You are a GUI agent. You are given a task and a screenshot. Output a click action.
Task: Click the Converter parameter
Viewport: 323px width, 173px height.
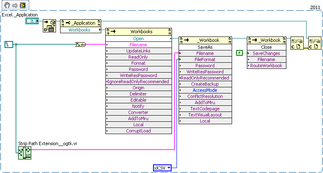[x=139, y=112]
